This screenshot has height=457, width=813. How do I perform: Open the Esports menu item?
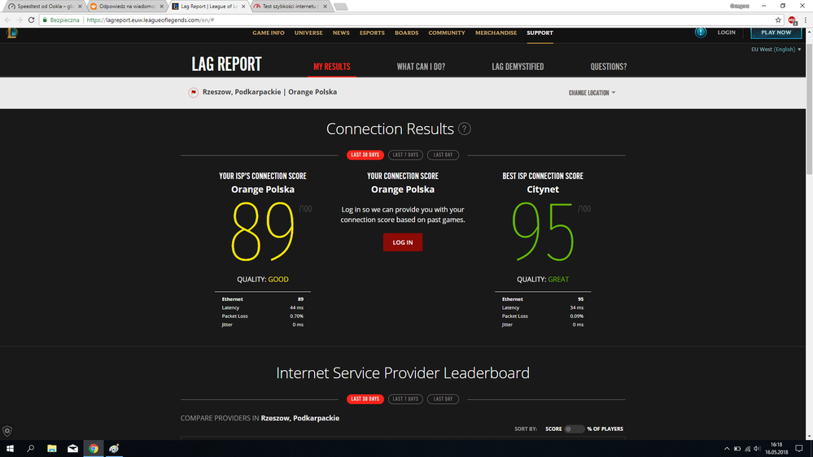[372, 33]
